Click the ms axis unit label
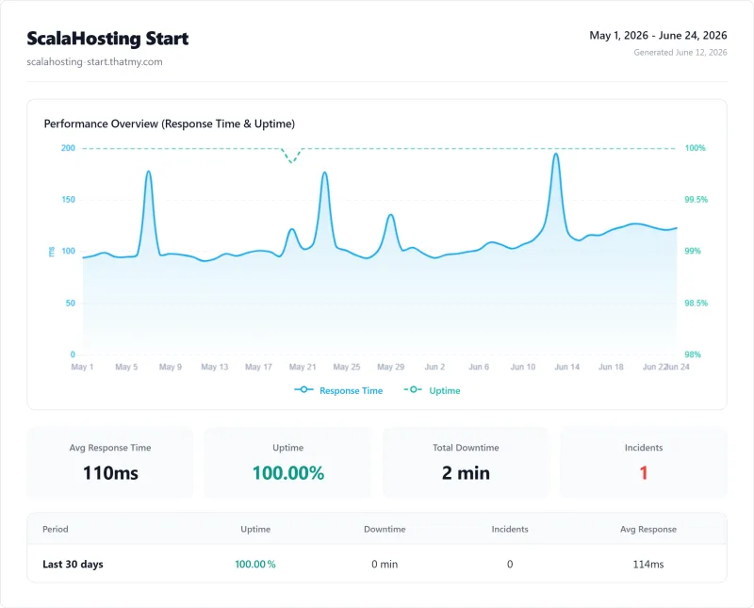The height and width of the screenshot is (608, 754). tap(52, 251)
